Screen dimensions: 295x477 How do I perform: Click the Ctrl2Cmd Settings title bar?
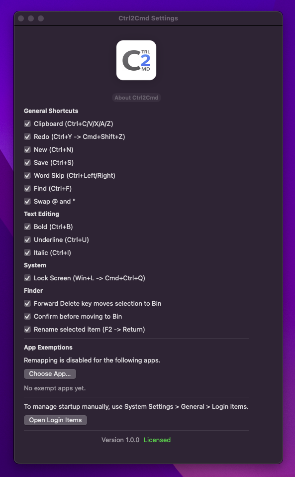pos(147,18)
